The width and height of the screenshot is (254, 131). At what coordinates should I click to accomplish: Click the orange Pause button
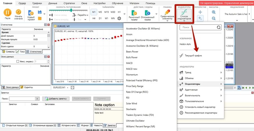pos(8,12)
